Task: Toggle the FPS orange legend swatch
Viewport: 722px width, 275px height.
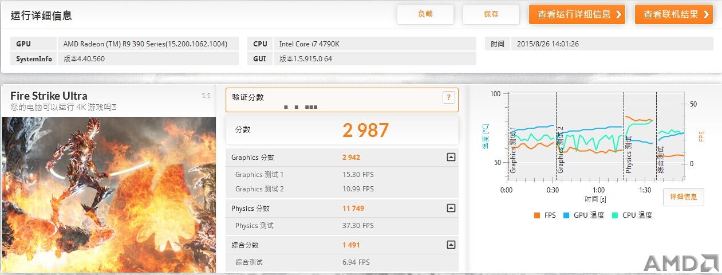Action: coord(536,215)
